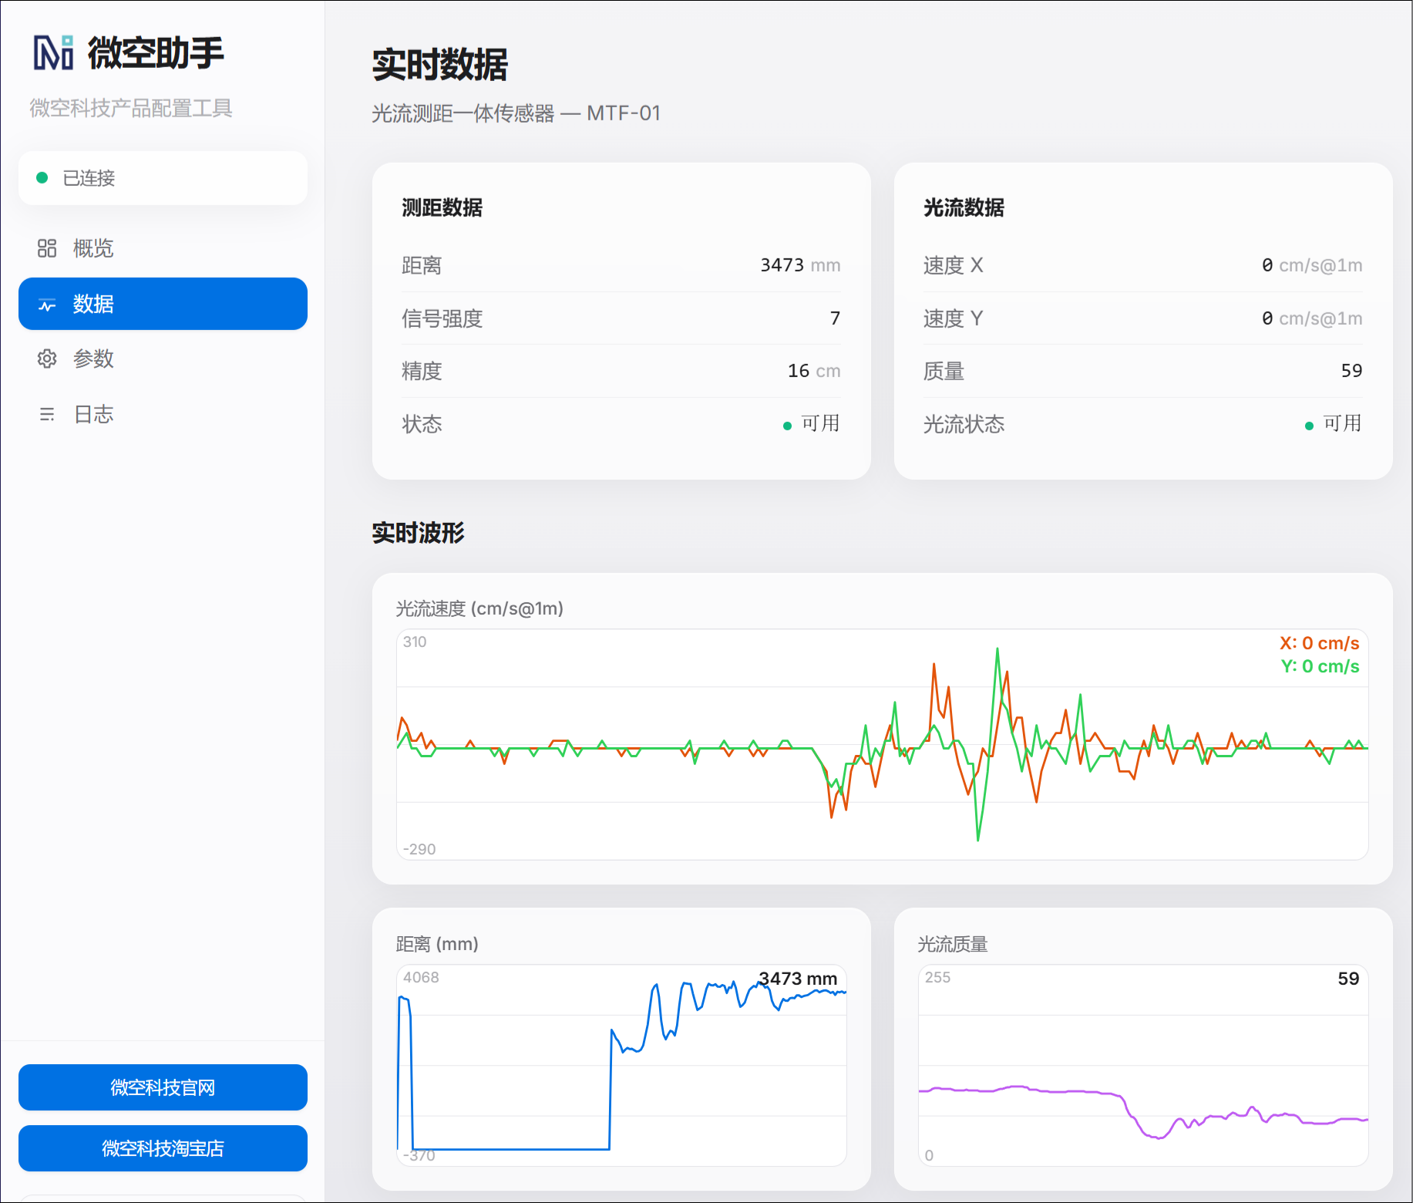Viewport: 1413px width, 1203px height.
Task: Click the 精度 value 16 cm
Action: 814,371
